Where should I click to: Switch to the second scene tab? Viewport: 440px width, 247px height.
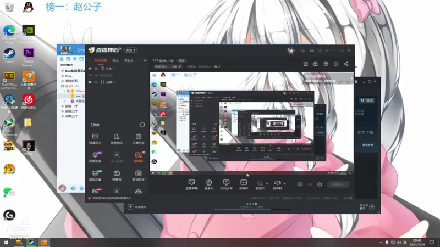coord(116,60)
